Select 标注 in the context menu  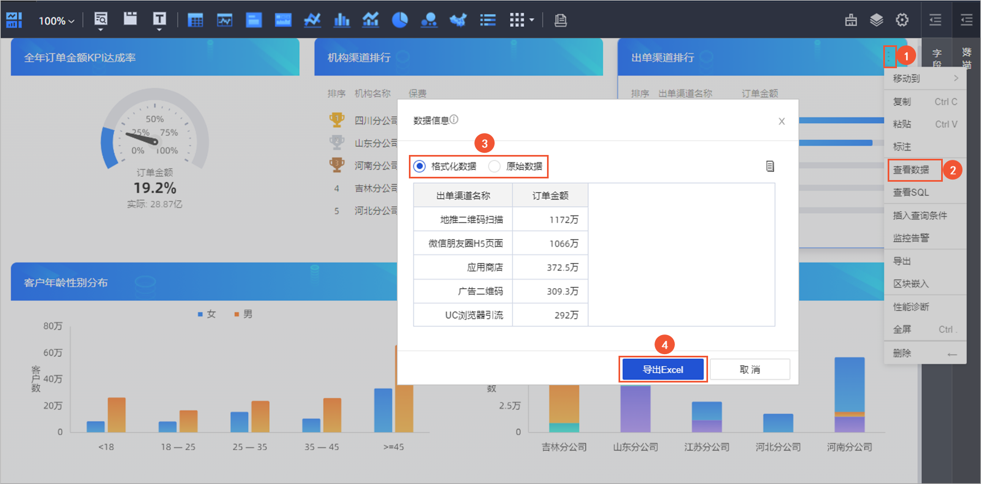(x=925, y=147)
